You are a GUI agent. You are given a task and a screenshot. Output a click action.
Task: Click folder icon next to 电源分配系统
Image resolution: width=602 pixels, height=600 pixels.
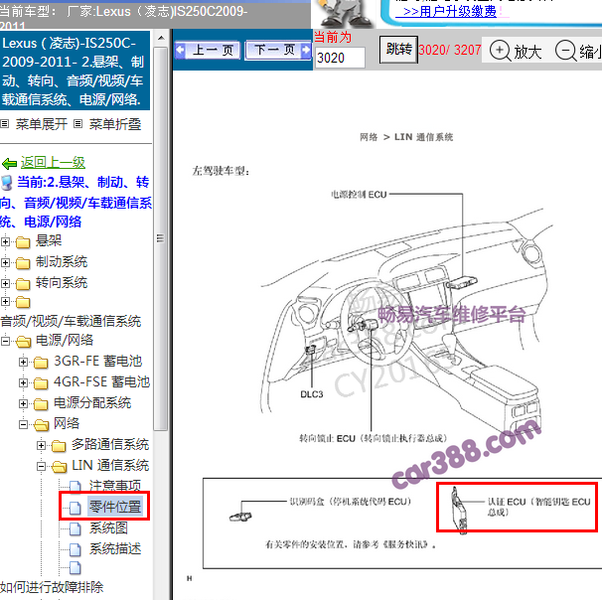click(x=41, y=404)
